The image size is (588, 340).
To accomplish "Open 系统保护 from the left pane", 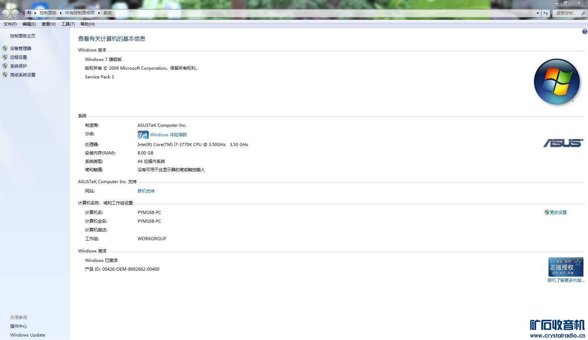I will [x=19, y=66].
